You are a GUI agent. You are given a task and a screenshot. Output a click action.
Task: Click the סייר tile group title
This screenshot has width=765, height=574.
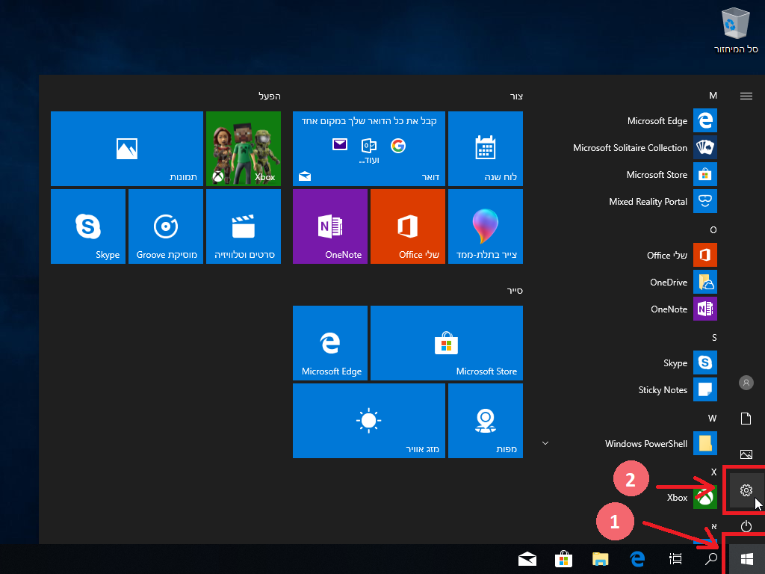click(x=515, y=291)
